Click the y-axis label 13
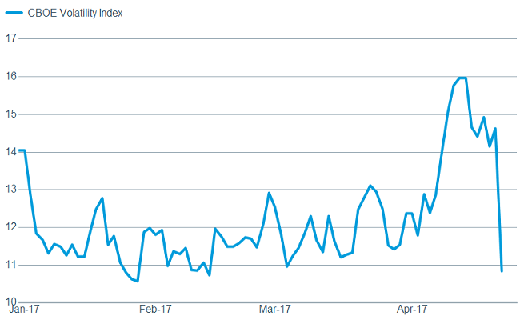 pos(11,189)
